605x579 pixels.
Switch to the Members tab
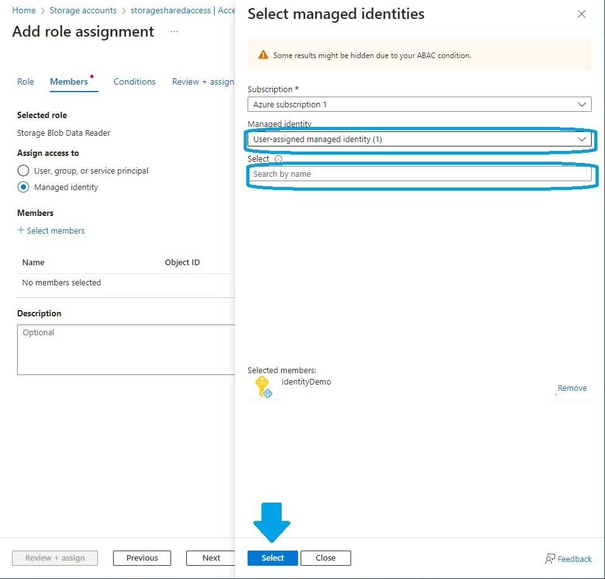click(69, 82)
